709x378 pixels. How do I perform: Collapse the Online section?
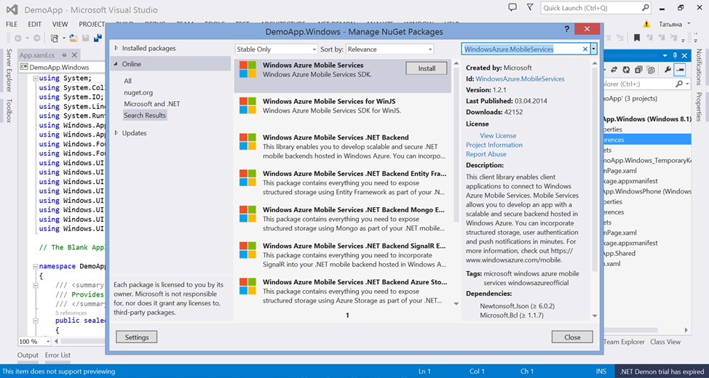tap(116, 64)
